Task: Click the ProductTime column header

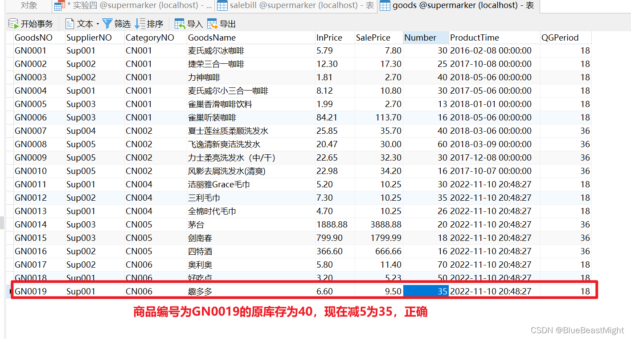Action: (x=495, y=37)
